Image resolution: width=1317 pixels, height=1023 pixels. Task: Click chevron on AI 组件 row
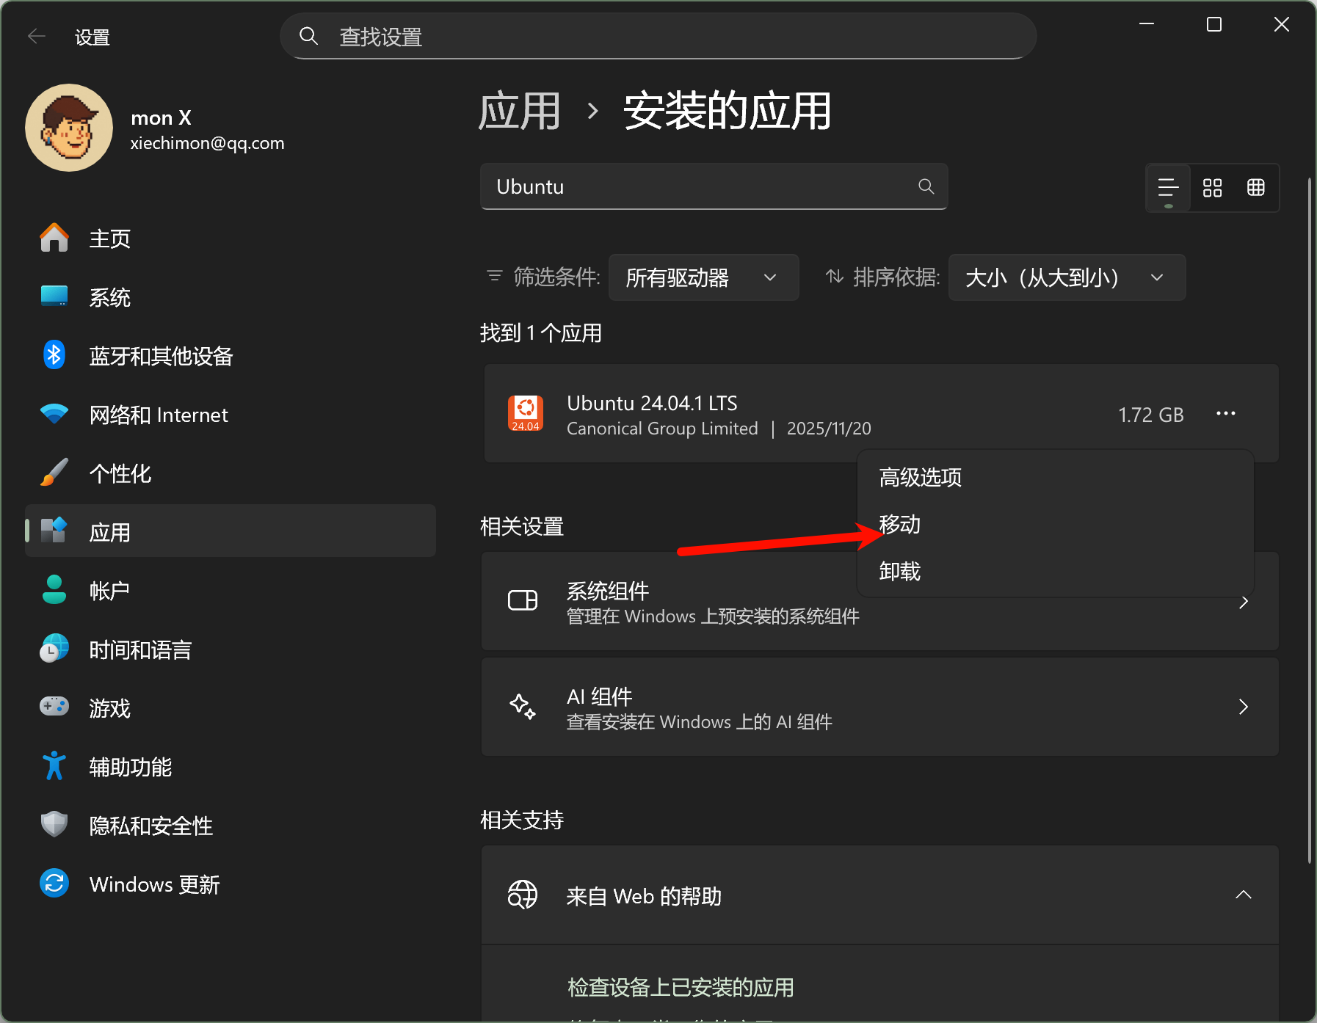[1243, 707]
